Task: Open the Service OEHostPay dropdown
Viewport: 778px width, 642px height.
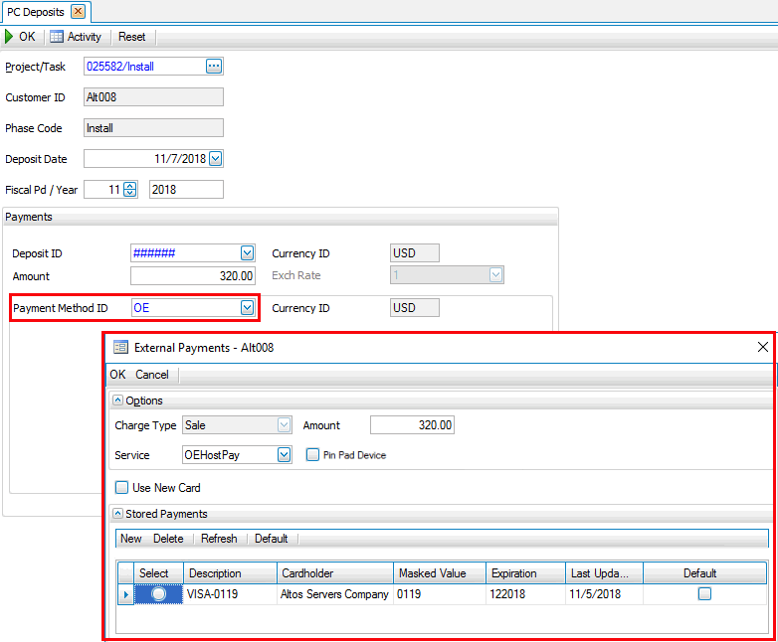Action: tap(284, 455)
